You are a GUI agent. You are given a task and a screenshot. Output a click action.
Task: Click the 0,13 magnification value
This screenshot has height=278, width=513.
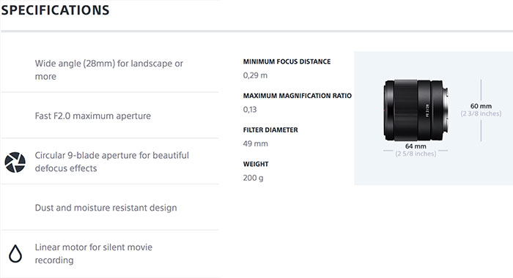[250, 110]
